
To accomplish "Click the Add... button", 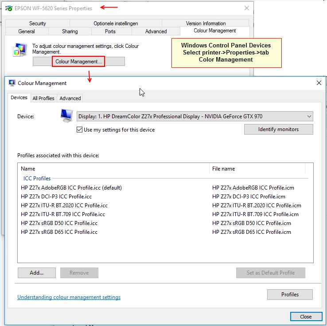I will [37, 273].
